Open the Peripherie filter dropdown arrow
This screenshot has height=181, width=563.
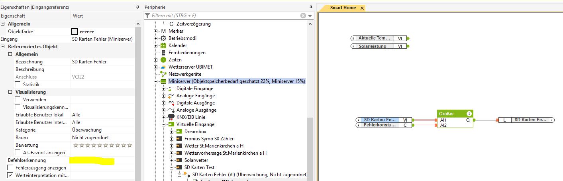click(x=310, y=16)
